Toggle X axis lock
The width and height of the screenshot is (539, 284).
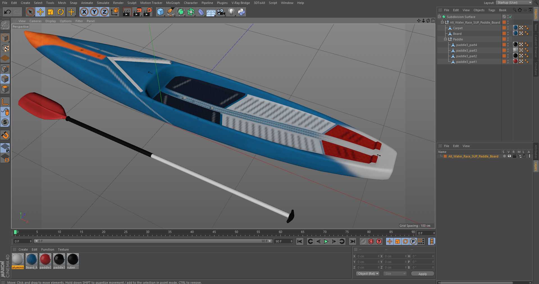[x=84, y=12]
